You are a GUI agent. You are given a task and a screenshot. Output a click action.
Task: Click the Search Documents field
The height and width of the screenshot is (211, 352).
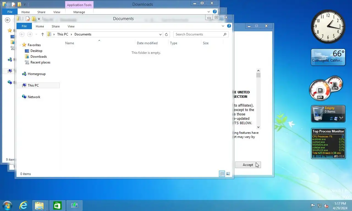pyautogui.click(x=201, y=34)
